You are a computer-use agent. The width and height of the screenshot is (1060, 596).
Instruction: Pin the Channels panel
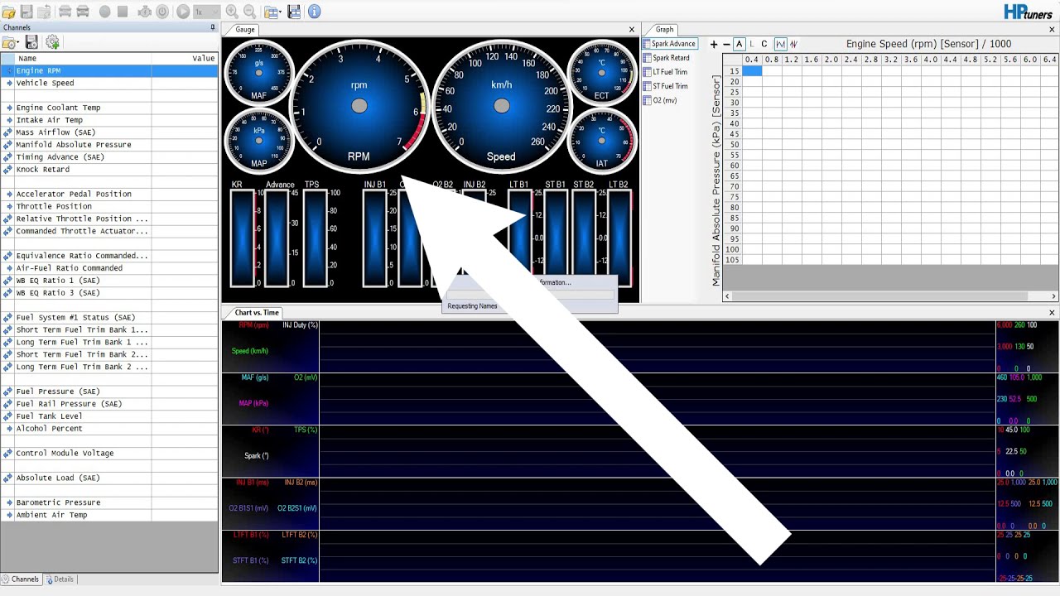(213, 27)
